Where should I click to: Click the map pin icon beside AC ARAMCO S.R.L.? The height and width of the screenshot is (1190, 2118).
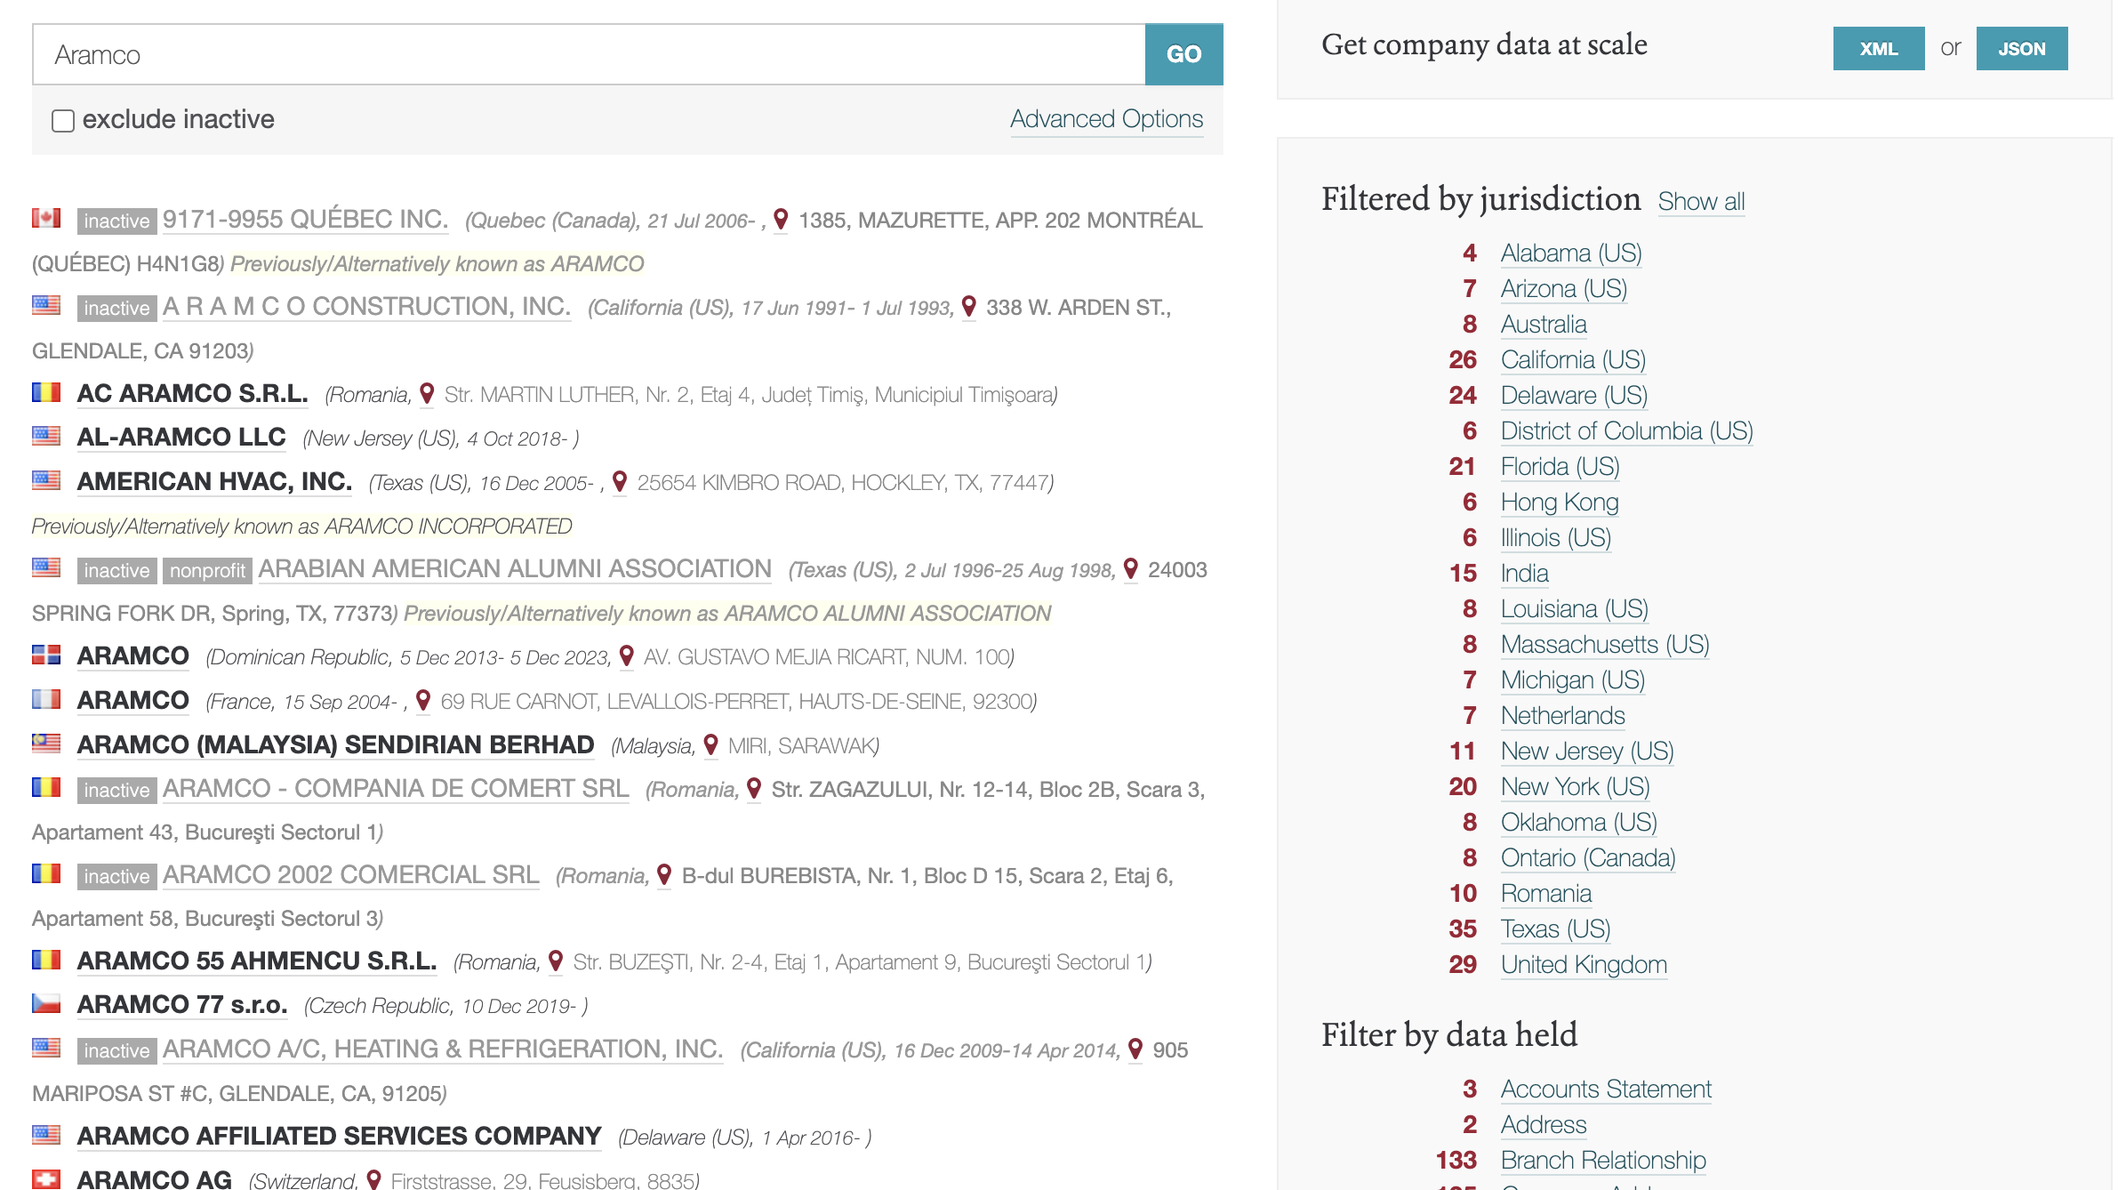tap(427, 393)
